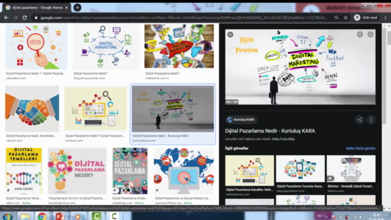Open File Explorer from the taskbar
Image resolution: width=391 pixels, height=220 pixels.
click(26, 216)
